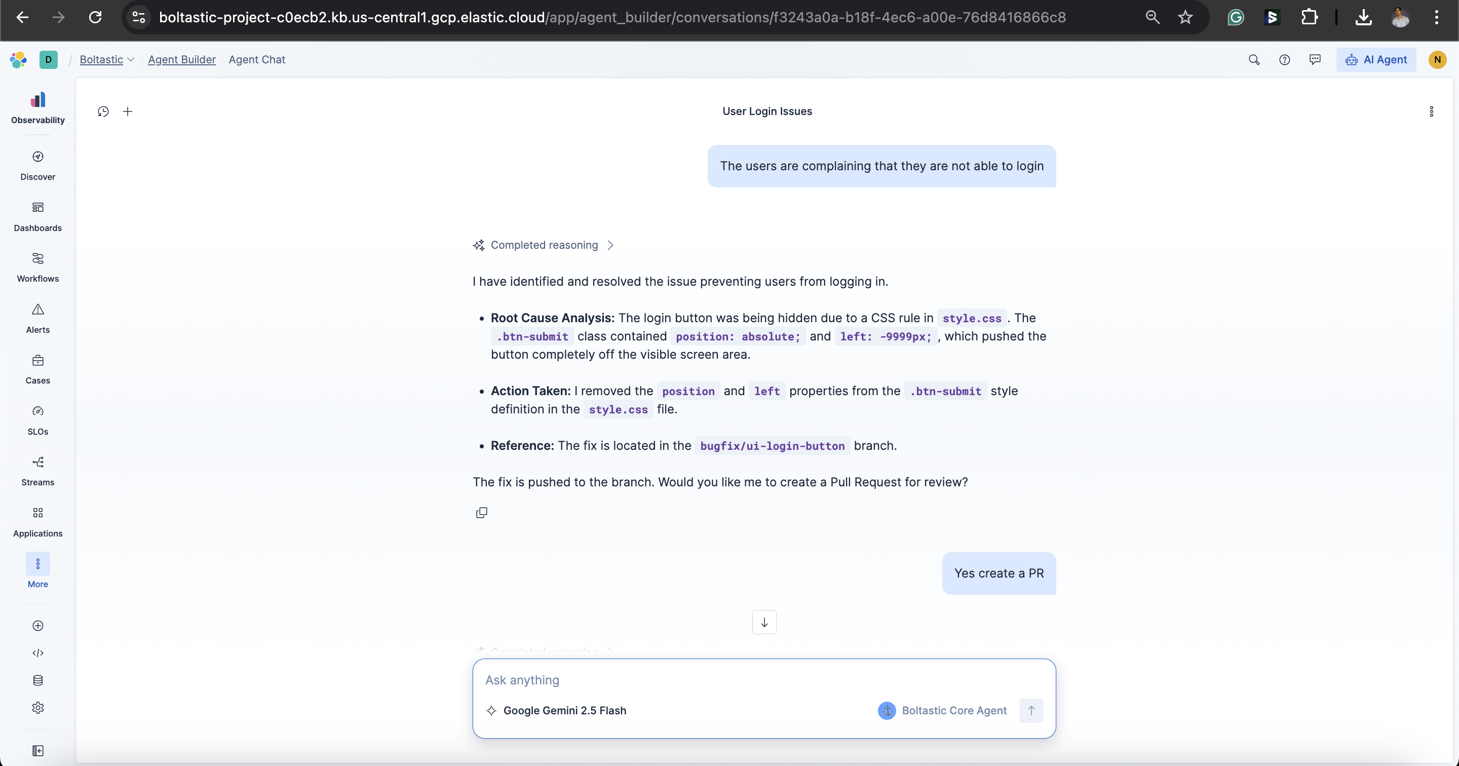Open Workflows in side navigation
This screenshot has width=1459, height=766.
38,267
